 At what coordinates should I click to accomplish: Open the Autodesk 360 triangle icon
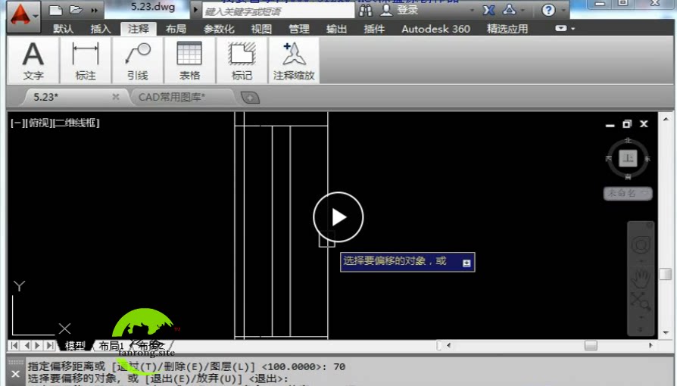click(x=510, y=10)
